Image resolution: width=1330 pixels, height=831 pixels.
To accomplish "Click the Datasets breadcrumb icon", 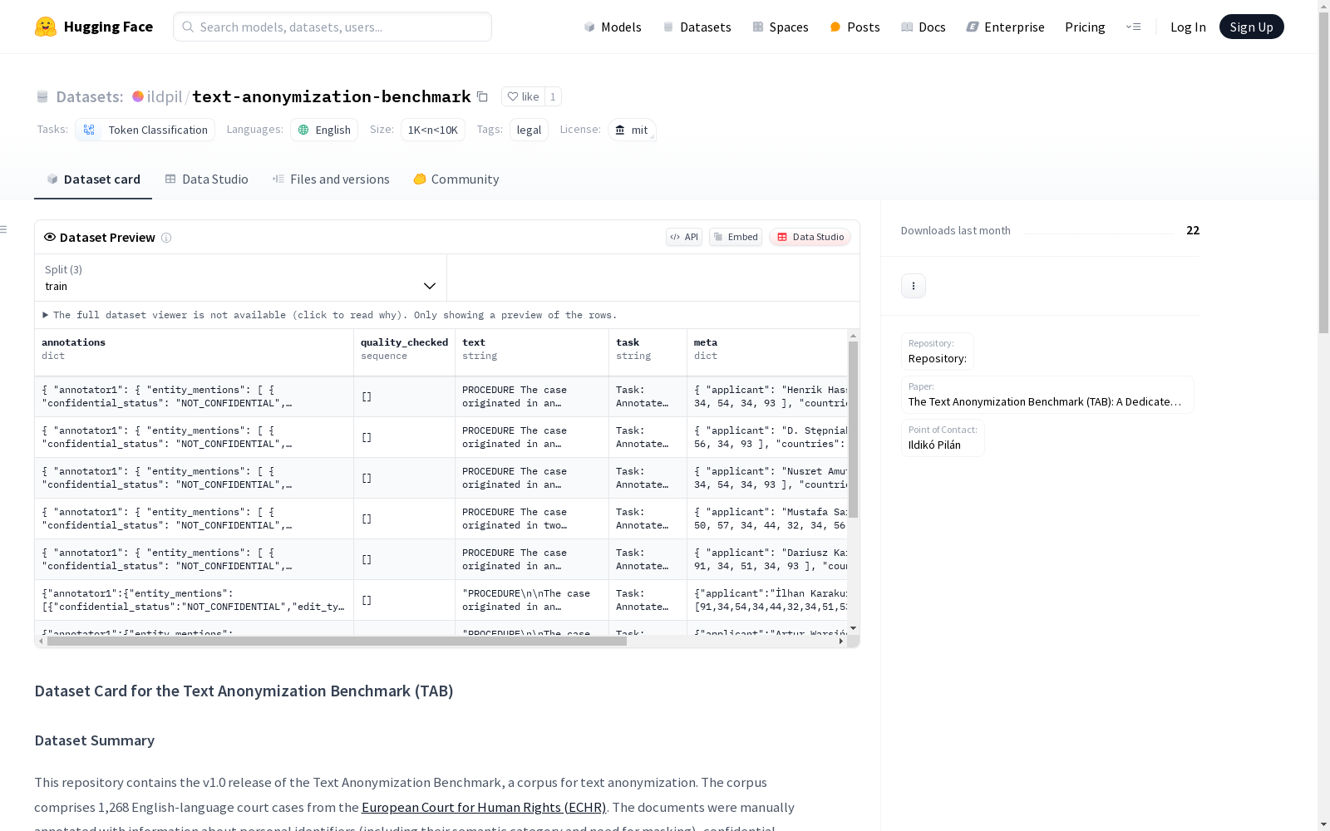I will 42,96.
